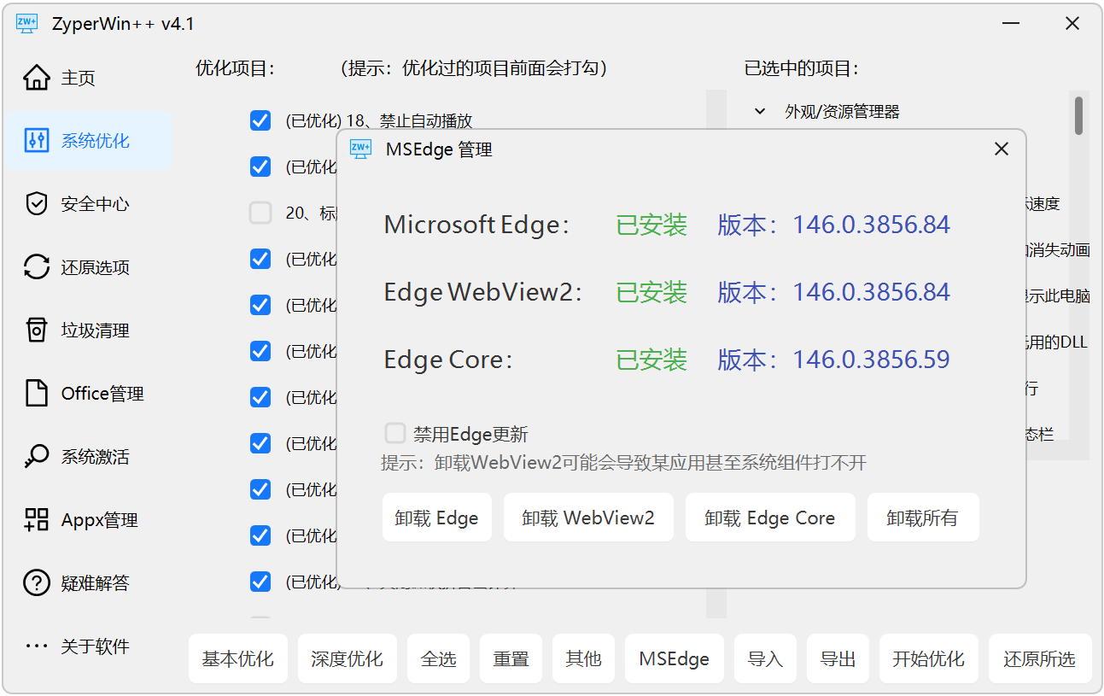Open the 垃圾清理 trash bin icon
Screen dimensions: 1104x696
click(37, 330)
